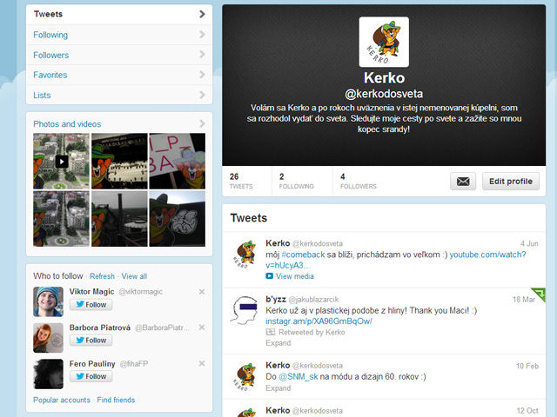557x417 pixels.
Task: Click the Edit profile button
Action: [x=511, y=182]
